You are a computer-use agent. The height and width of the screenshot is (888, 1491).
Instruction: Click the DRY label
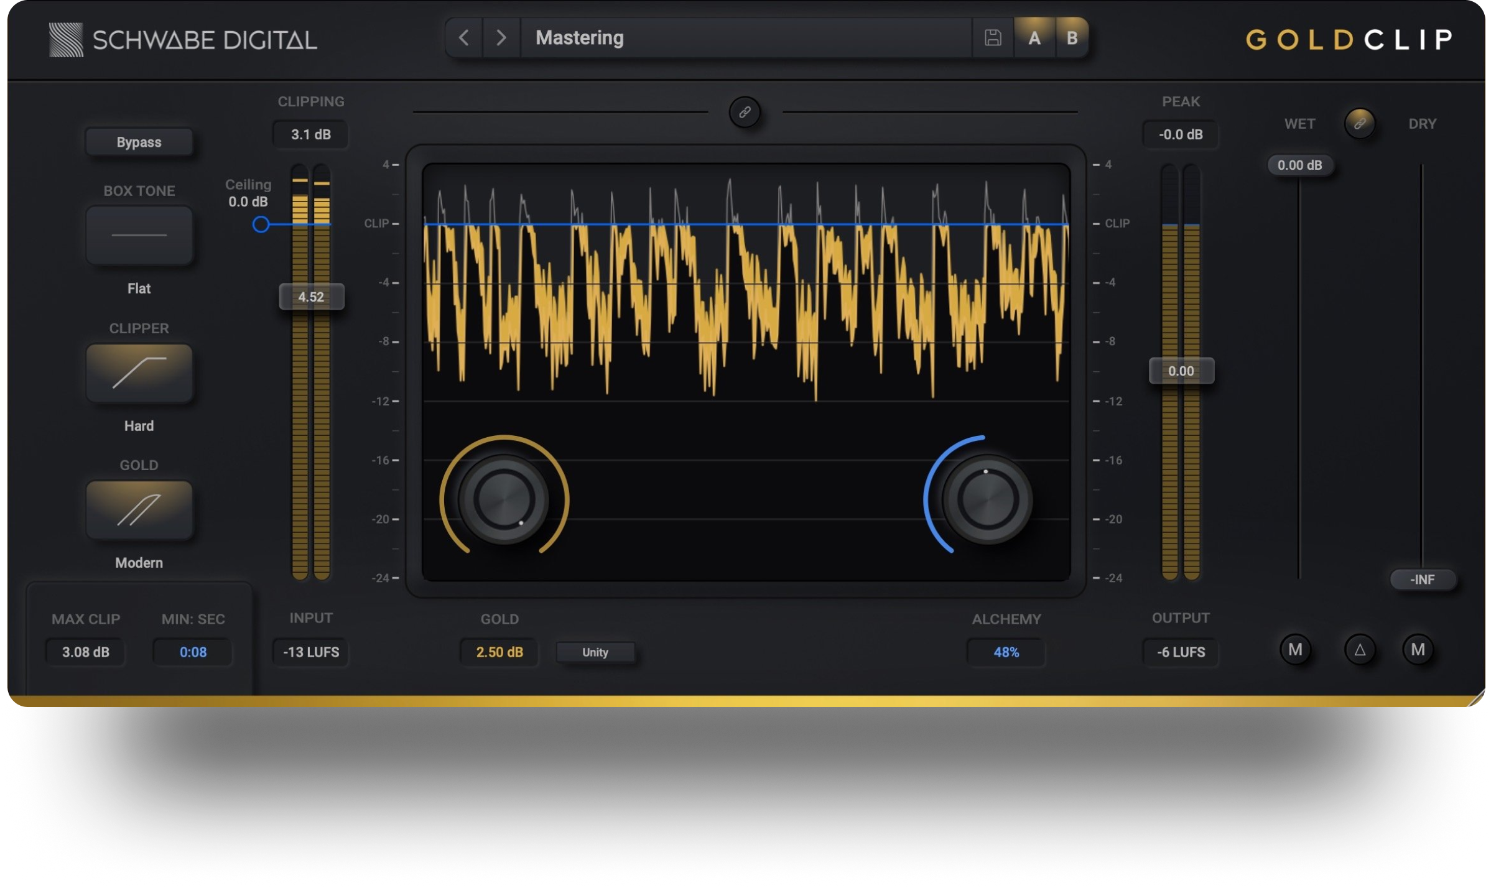pyautogui.click(x=1422, y=124)
